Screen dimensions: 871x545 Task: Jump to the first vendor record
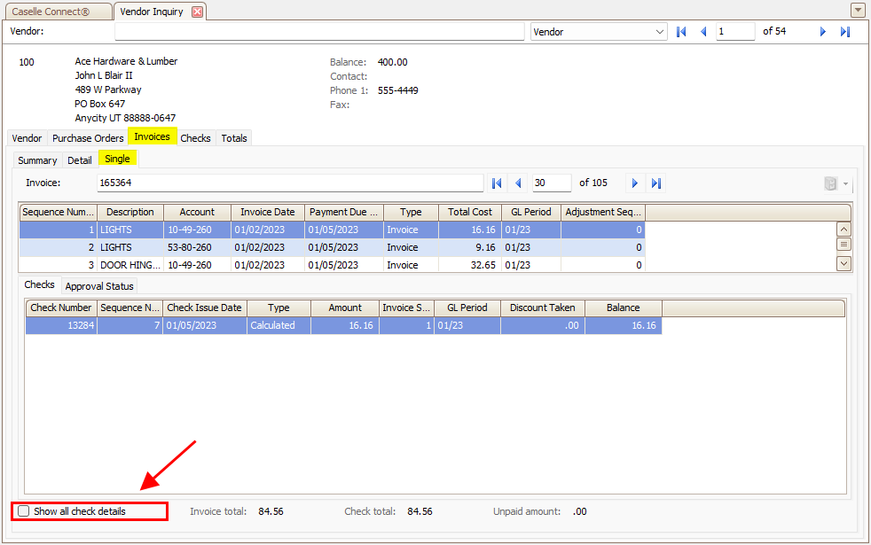pos(681,31)
